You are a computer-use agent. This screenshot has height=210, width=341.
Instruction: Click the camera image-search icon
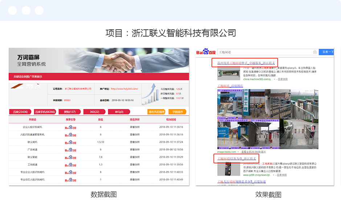click(x=315, y=52)
